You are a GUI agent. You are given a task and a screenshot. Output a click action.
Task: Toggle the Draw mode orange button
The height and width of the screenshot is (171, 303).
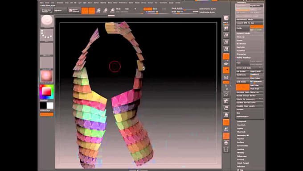(92, 10)
